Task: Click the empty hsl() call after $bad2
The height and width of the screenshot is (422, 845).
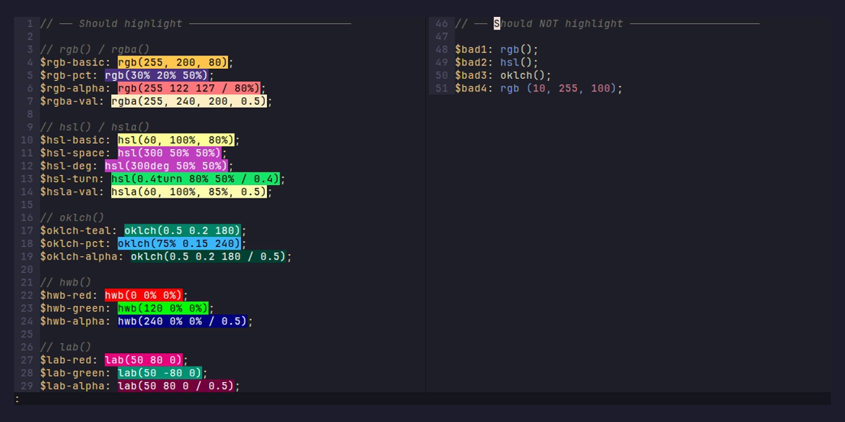Action: 517,62
